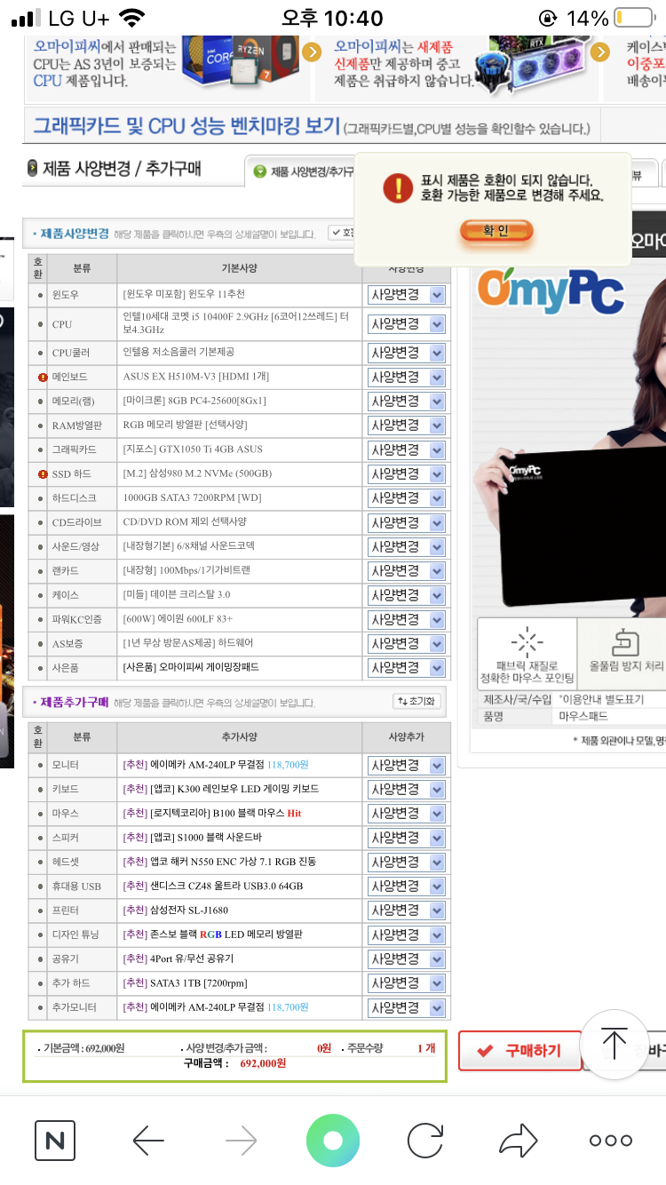666x1185 pixels.
Task: Tap the share arrow icon
Action: (518, 1141)
